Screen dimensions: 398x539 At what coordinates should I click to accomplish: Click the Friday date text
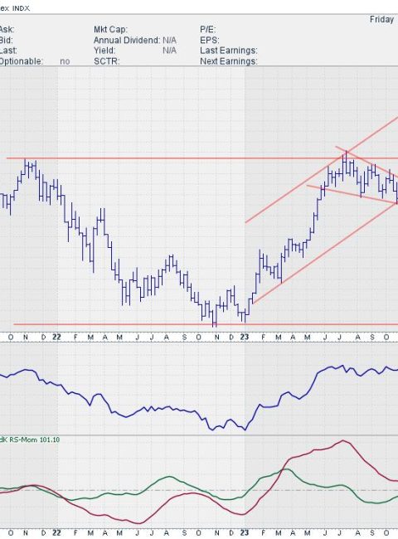(x=381, y=20)
